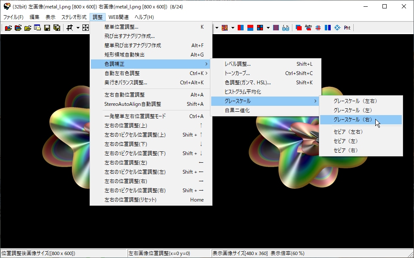414x258 pixels.
Task: Choose 飛び出すアナグリフ作成... menu item
Action: [151, 36]
